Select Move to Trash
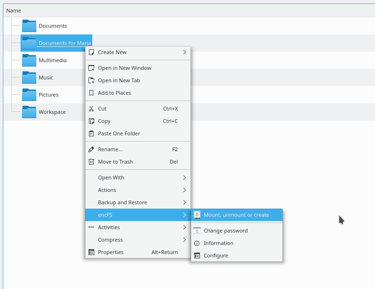 [138, 162]
